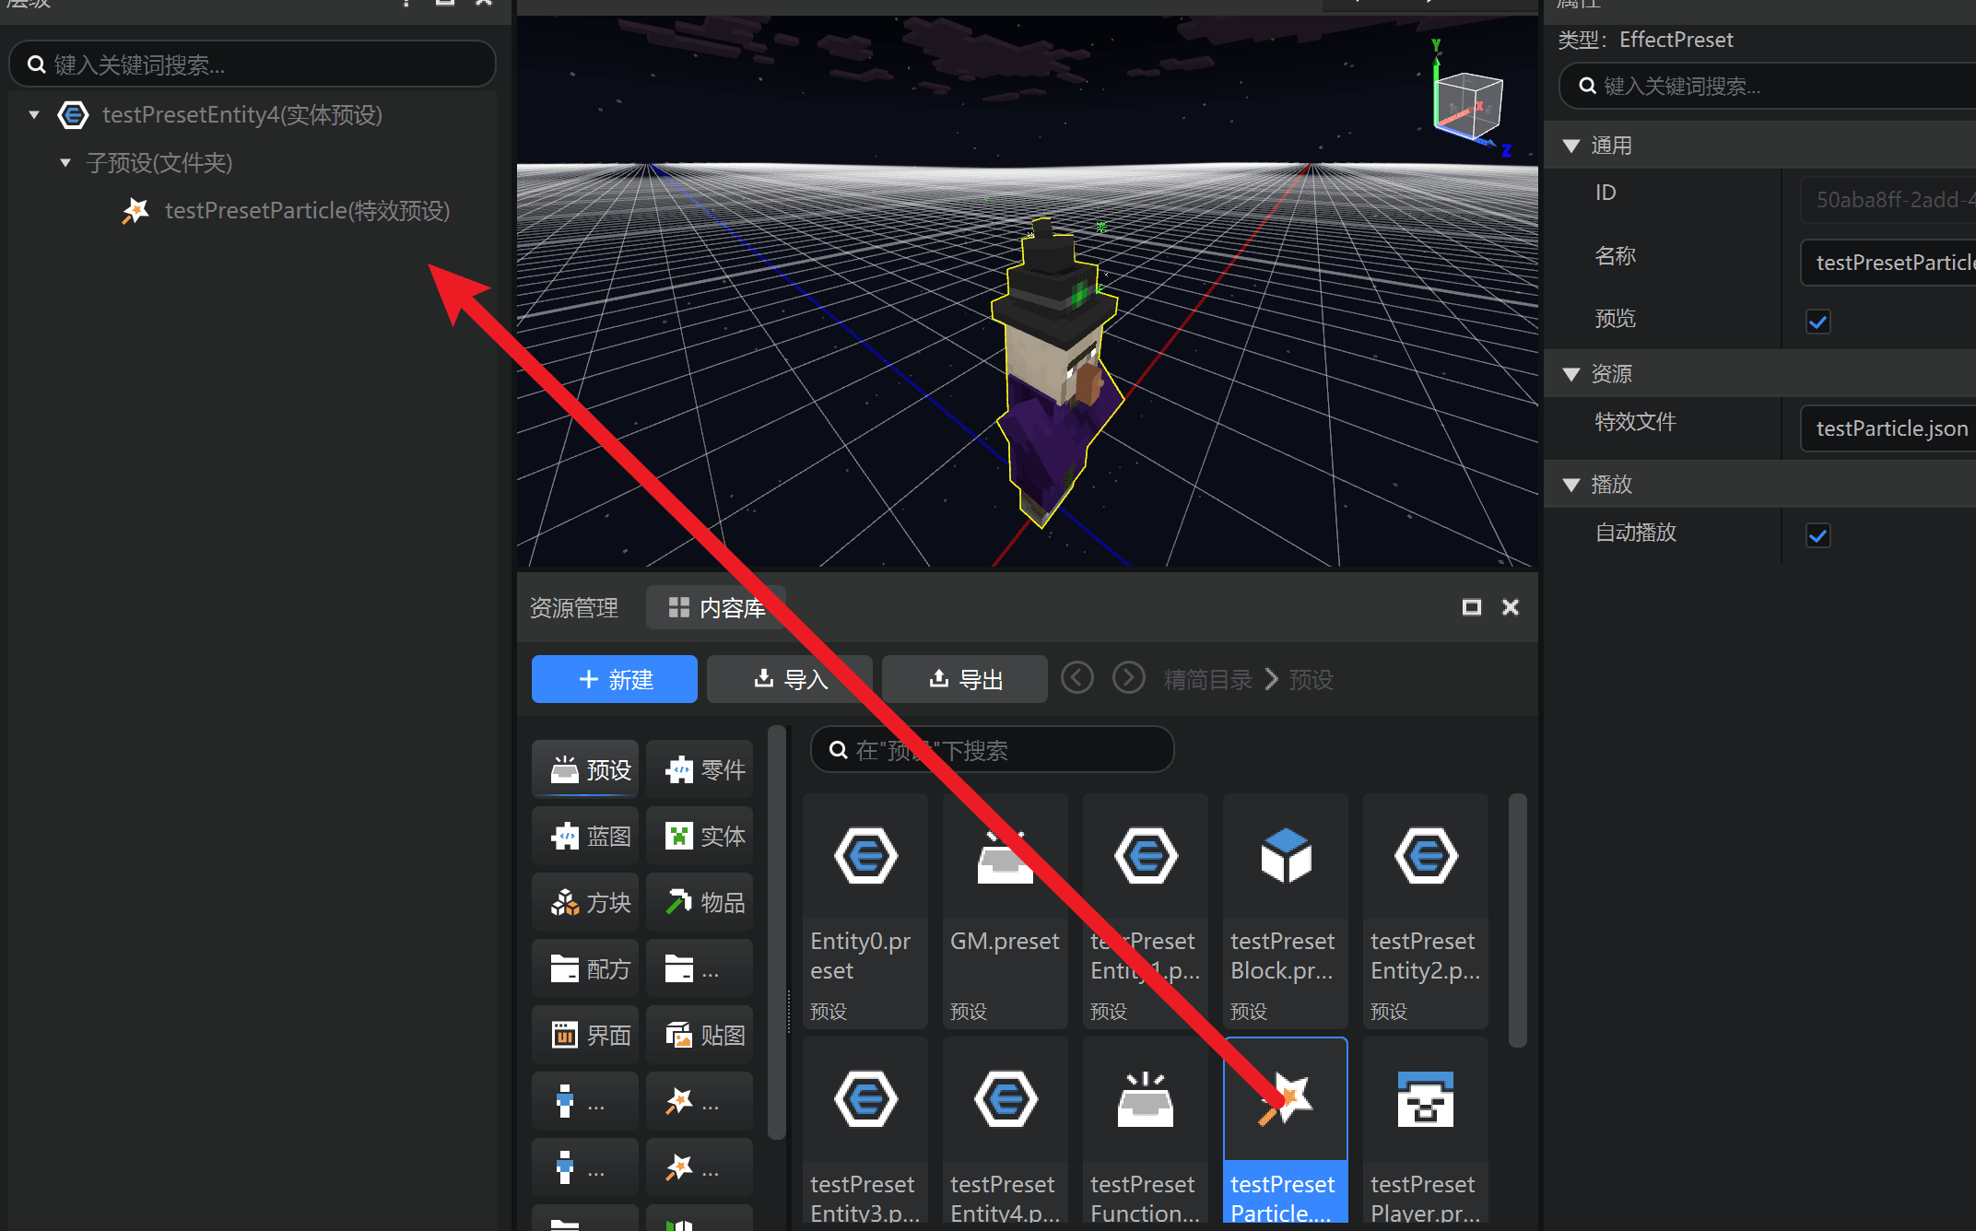Click the 新建 button

coord(615,679)
